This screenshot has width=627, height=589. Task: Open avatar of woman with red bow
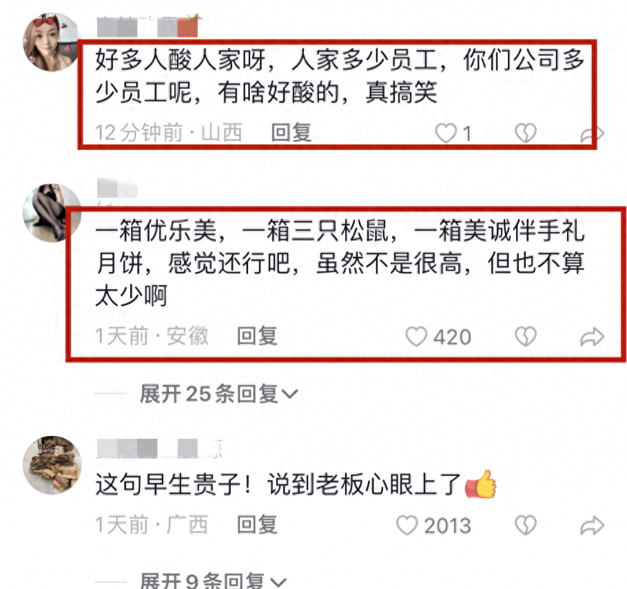pyautogui.click(x=52, y=42)
